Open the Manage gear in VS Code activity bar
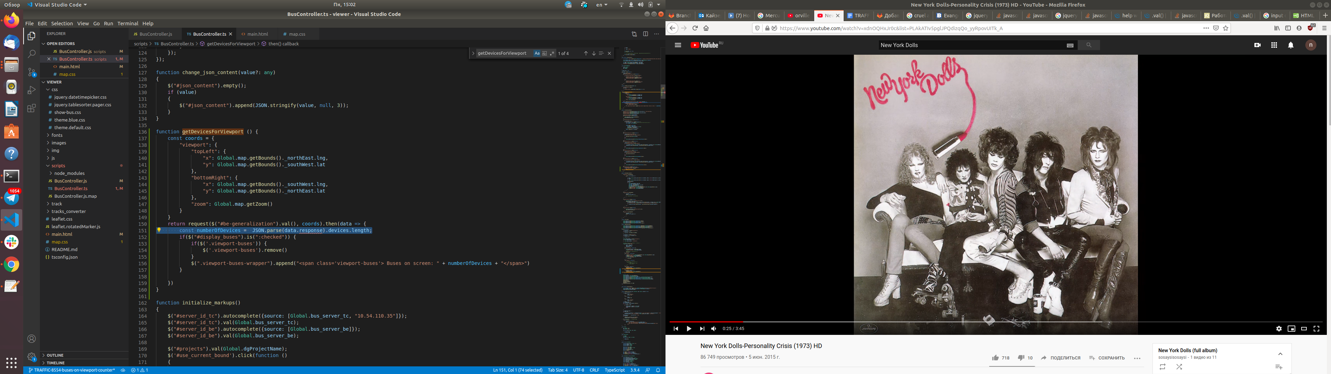Viewport: 1331px width, 374px height. click(x=32, y=357)
